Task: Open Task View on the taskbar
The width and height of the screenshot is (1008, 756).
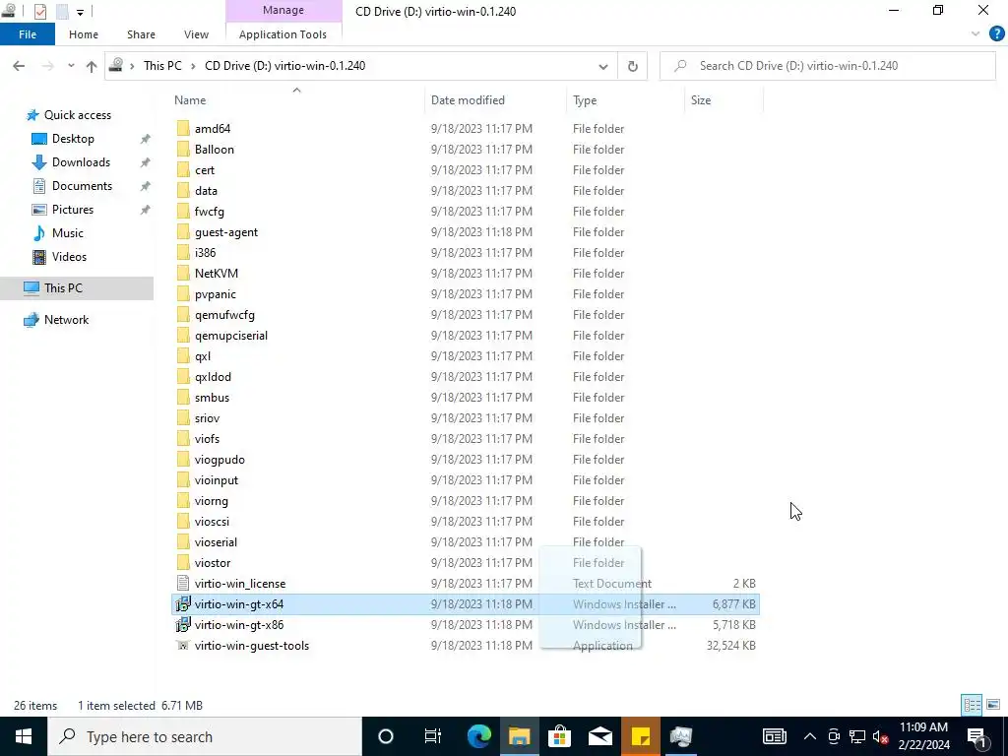Action: click(433, 736)
